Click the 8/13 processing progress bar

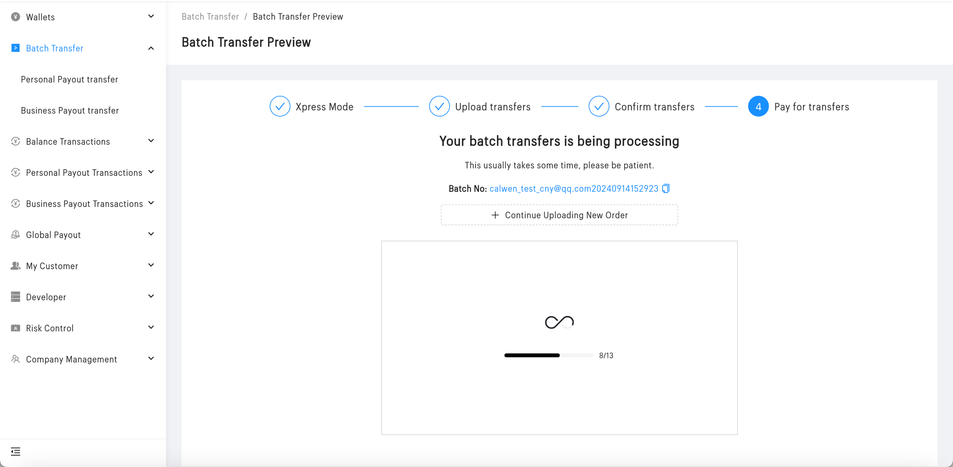[549, 355]
